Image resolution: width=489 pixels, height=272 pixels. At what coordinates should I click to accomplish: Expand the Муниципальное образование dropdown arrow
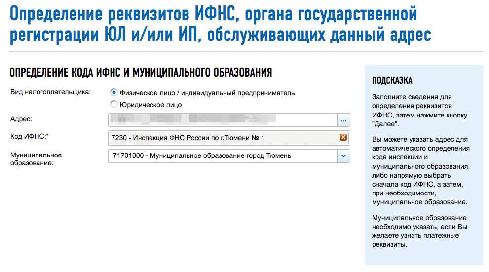click(343, 156)
